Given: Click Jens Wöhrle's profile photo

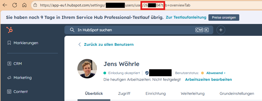Looking at the screenshot, I should pos(87,69).
